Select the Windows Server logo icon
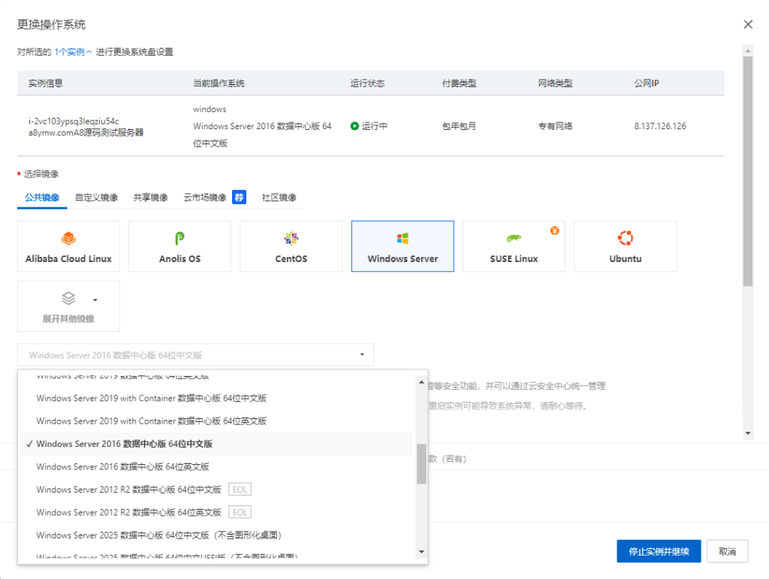The image size is (769, 579). click(403, 237)
